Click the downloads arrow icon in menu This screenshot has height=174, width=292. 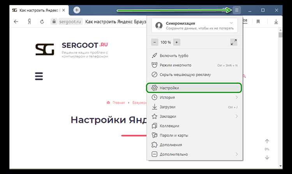point(155,107)
